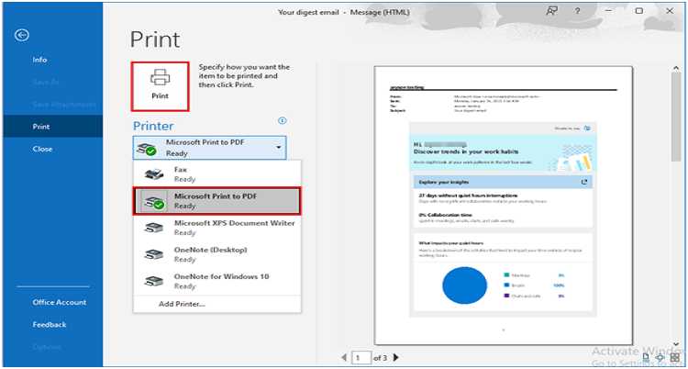Click the one page fit preview icon
This screenshot has height=369, width=688.
coord(660,358)
